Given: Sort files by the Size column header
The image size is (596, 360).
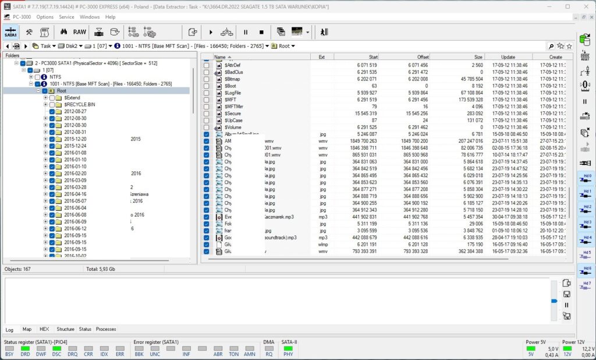Looking at the screenshot, I should pos(457,57).
